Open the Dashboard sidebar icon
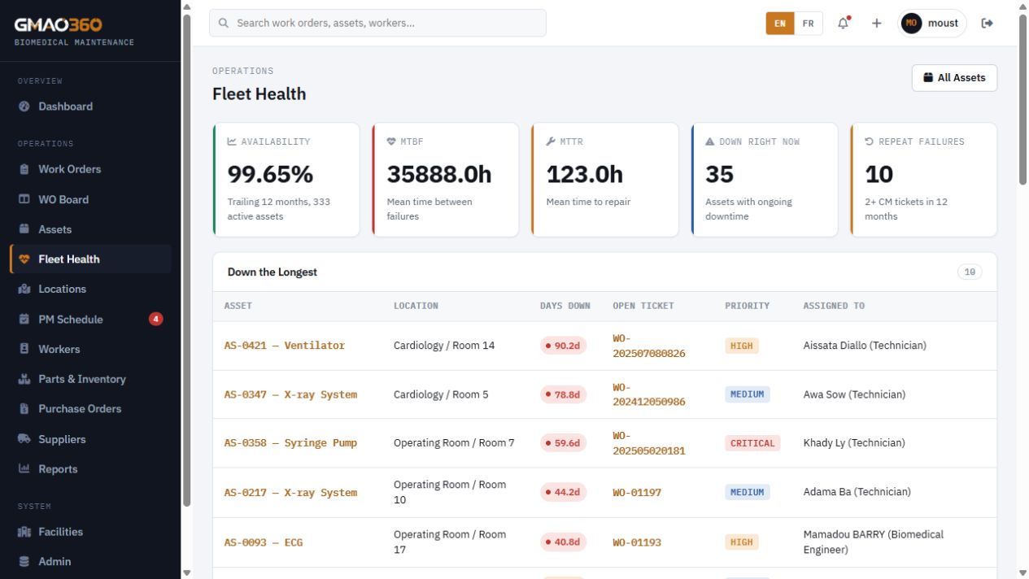Image resolution: width=1029 pixels, height=579 pixels. tap(24, 107)
